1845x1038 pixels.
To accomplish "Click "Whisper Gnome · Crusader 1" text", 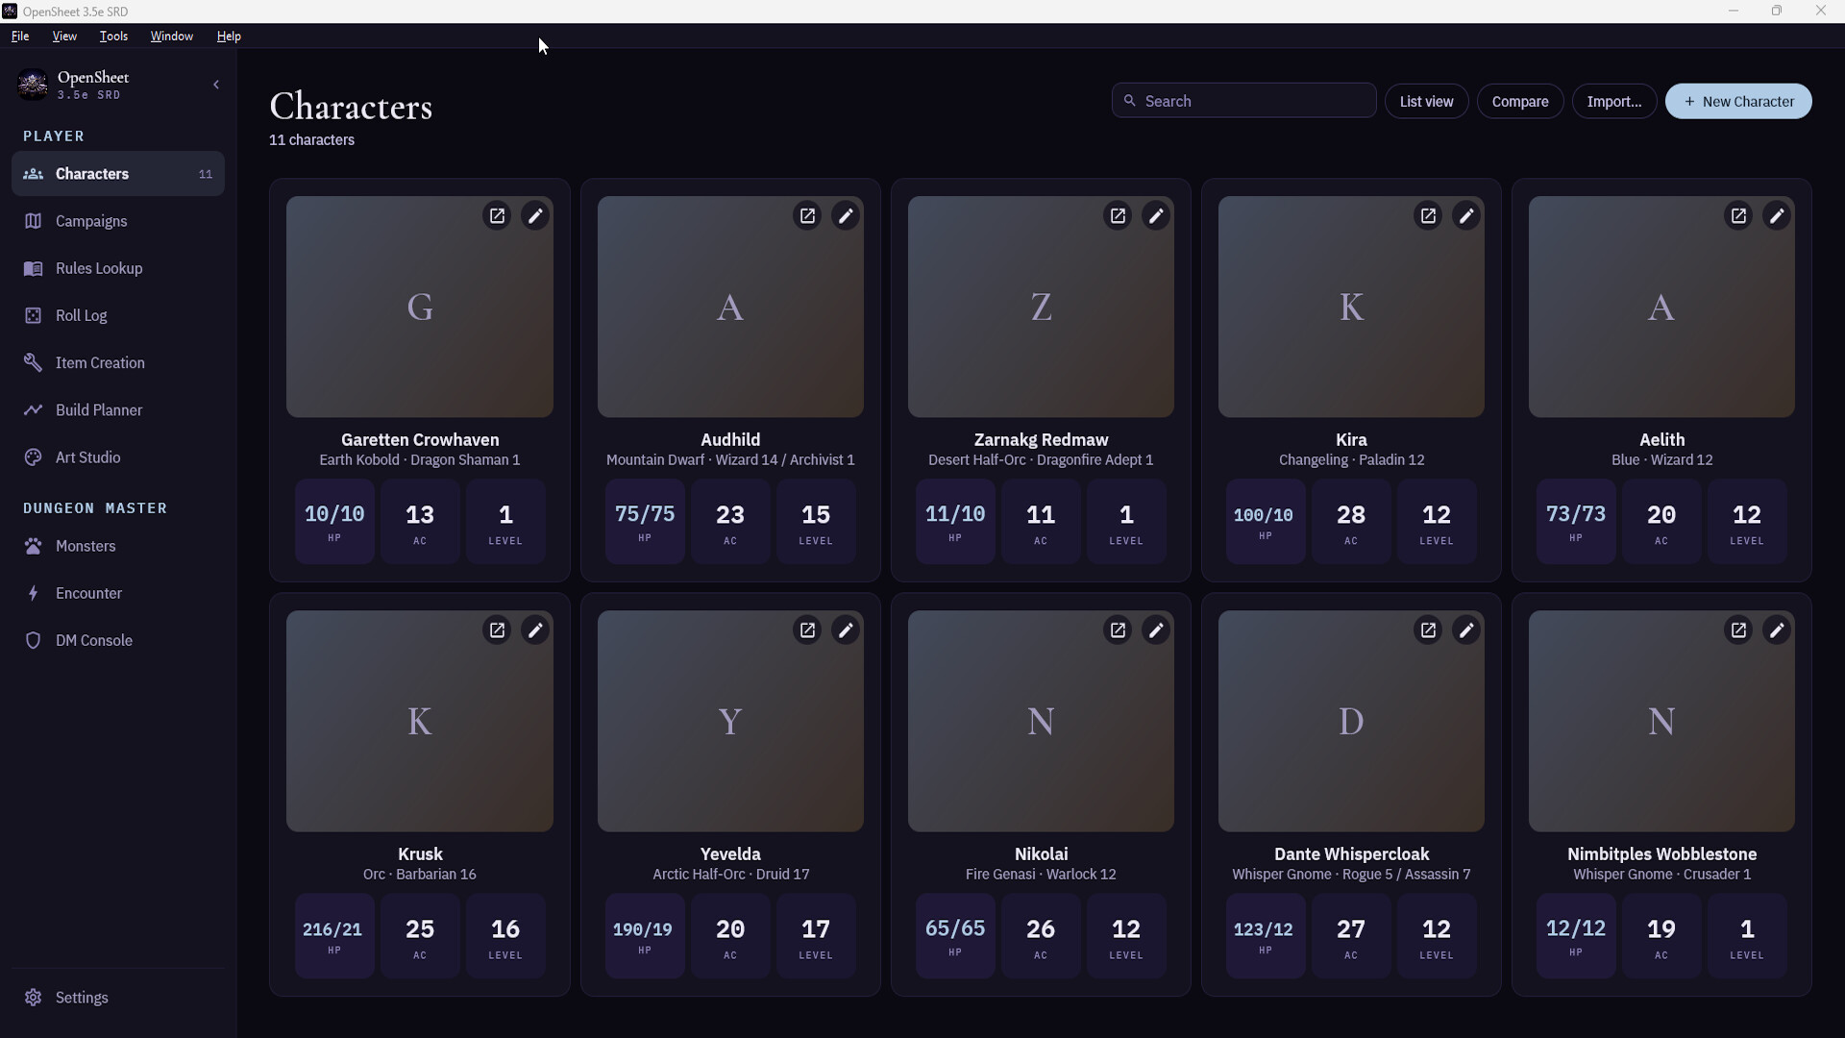I will point(1661,875).
